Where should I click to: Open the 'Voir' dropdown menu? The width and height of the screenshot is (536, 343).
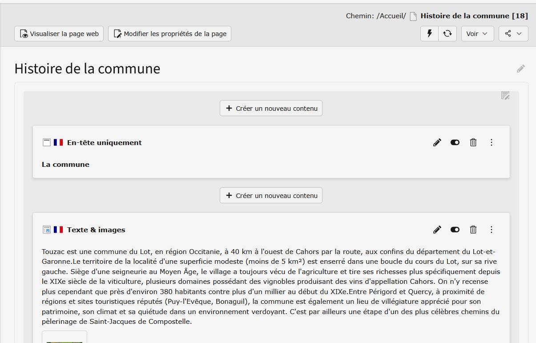[477, 34]
